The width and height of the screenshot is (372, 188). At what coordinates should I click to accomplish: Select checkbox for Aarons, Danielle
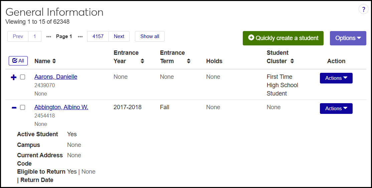22,77
